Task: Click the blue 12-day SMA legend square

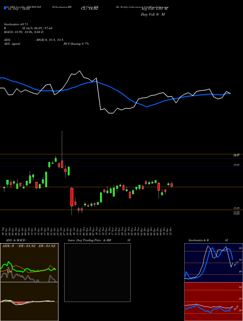Action: [x=5, y=8]
